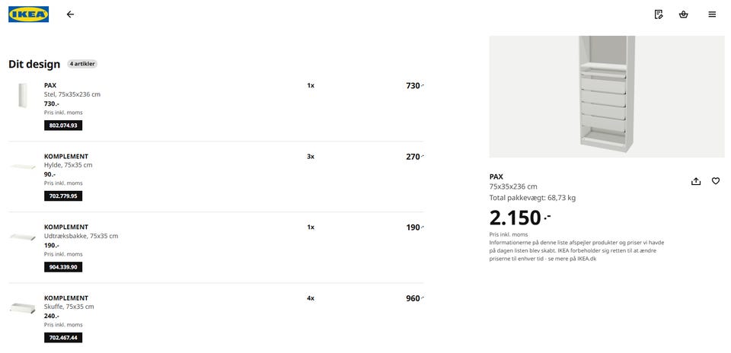
Task: Click the '4 artikler' badge
Action: tap(82, 64)
